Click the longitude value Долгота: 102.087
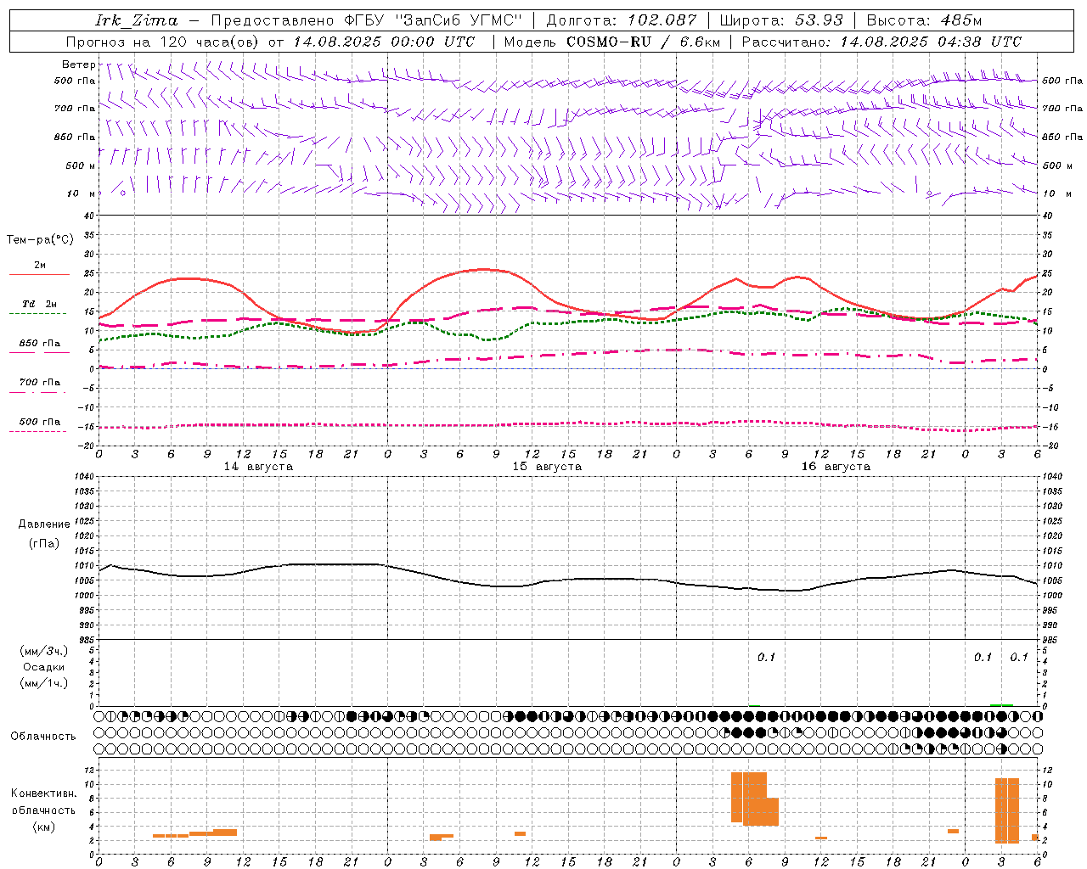Screen dimensions: 1087x869 point(621,20)
